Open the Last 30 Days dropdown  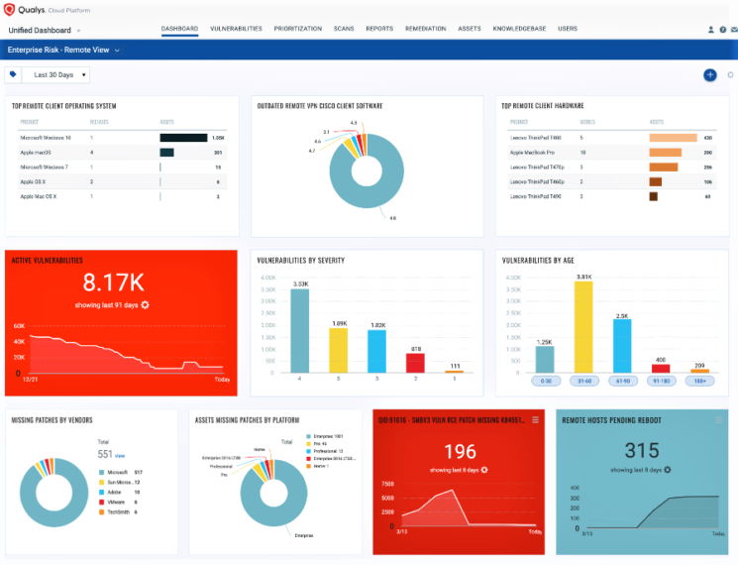coord(55,75)
